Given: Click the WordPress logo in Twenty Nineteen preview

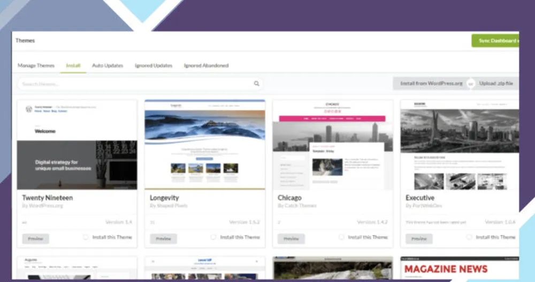Looking at the screenshot, I should pos(29,109).
